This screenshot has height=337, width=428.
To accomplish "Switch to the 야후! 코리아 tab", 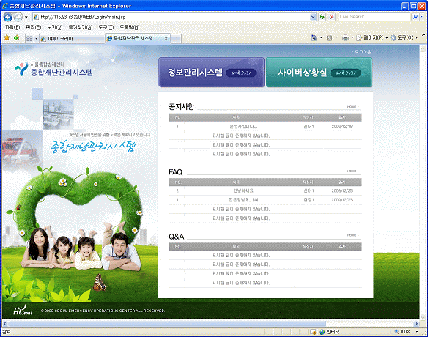I will 72,39.
